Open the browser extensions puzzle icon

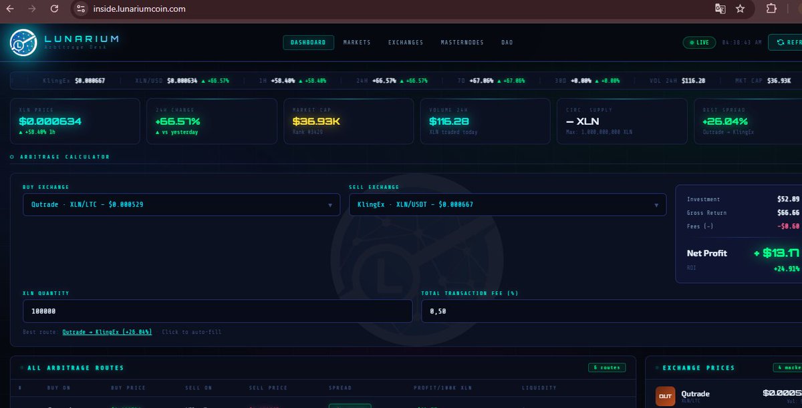pos(771,9)
